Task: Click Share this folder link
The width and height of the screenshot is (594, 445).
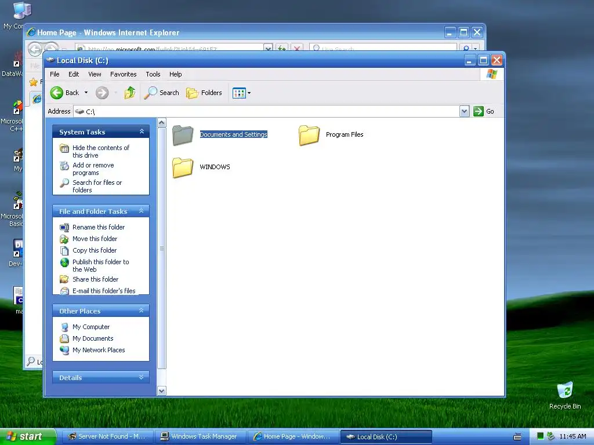Action: [96, 279]
